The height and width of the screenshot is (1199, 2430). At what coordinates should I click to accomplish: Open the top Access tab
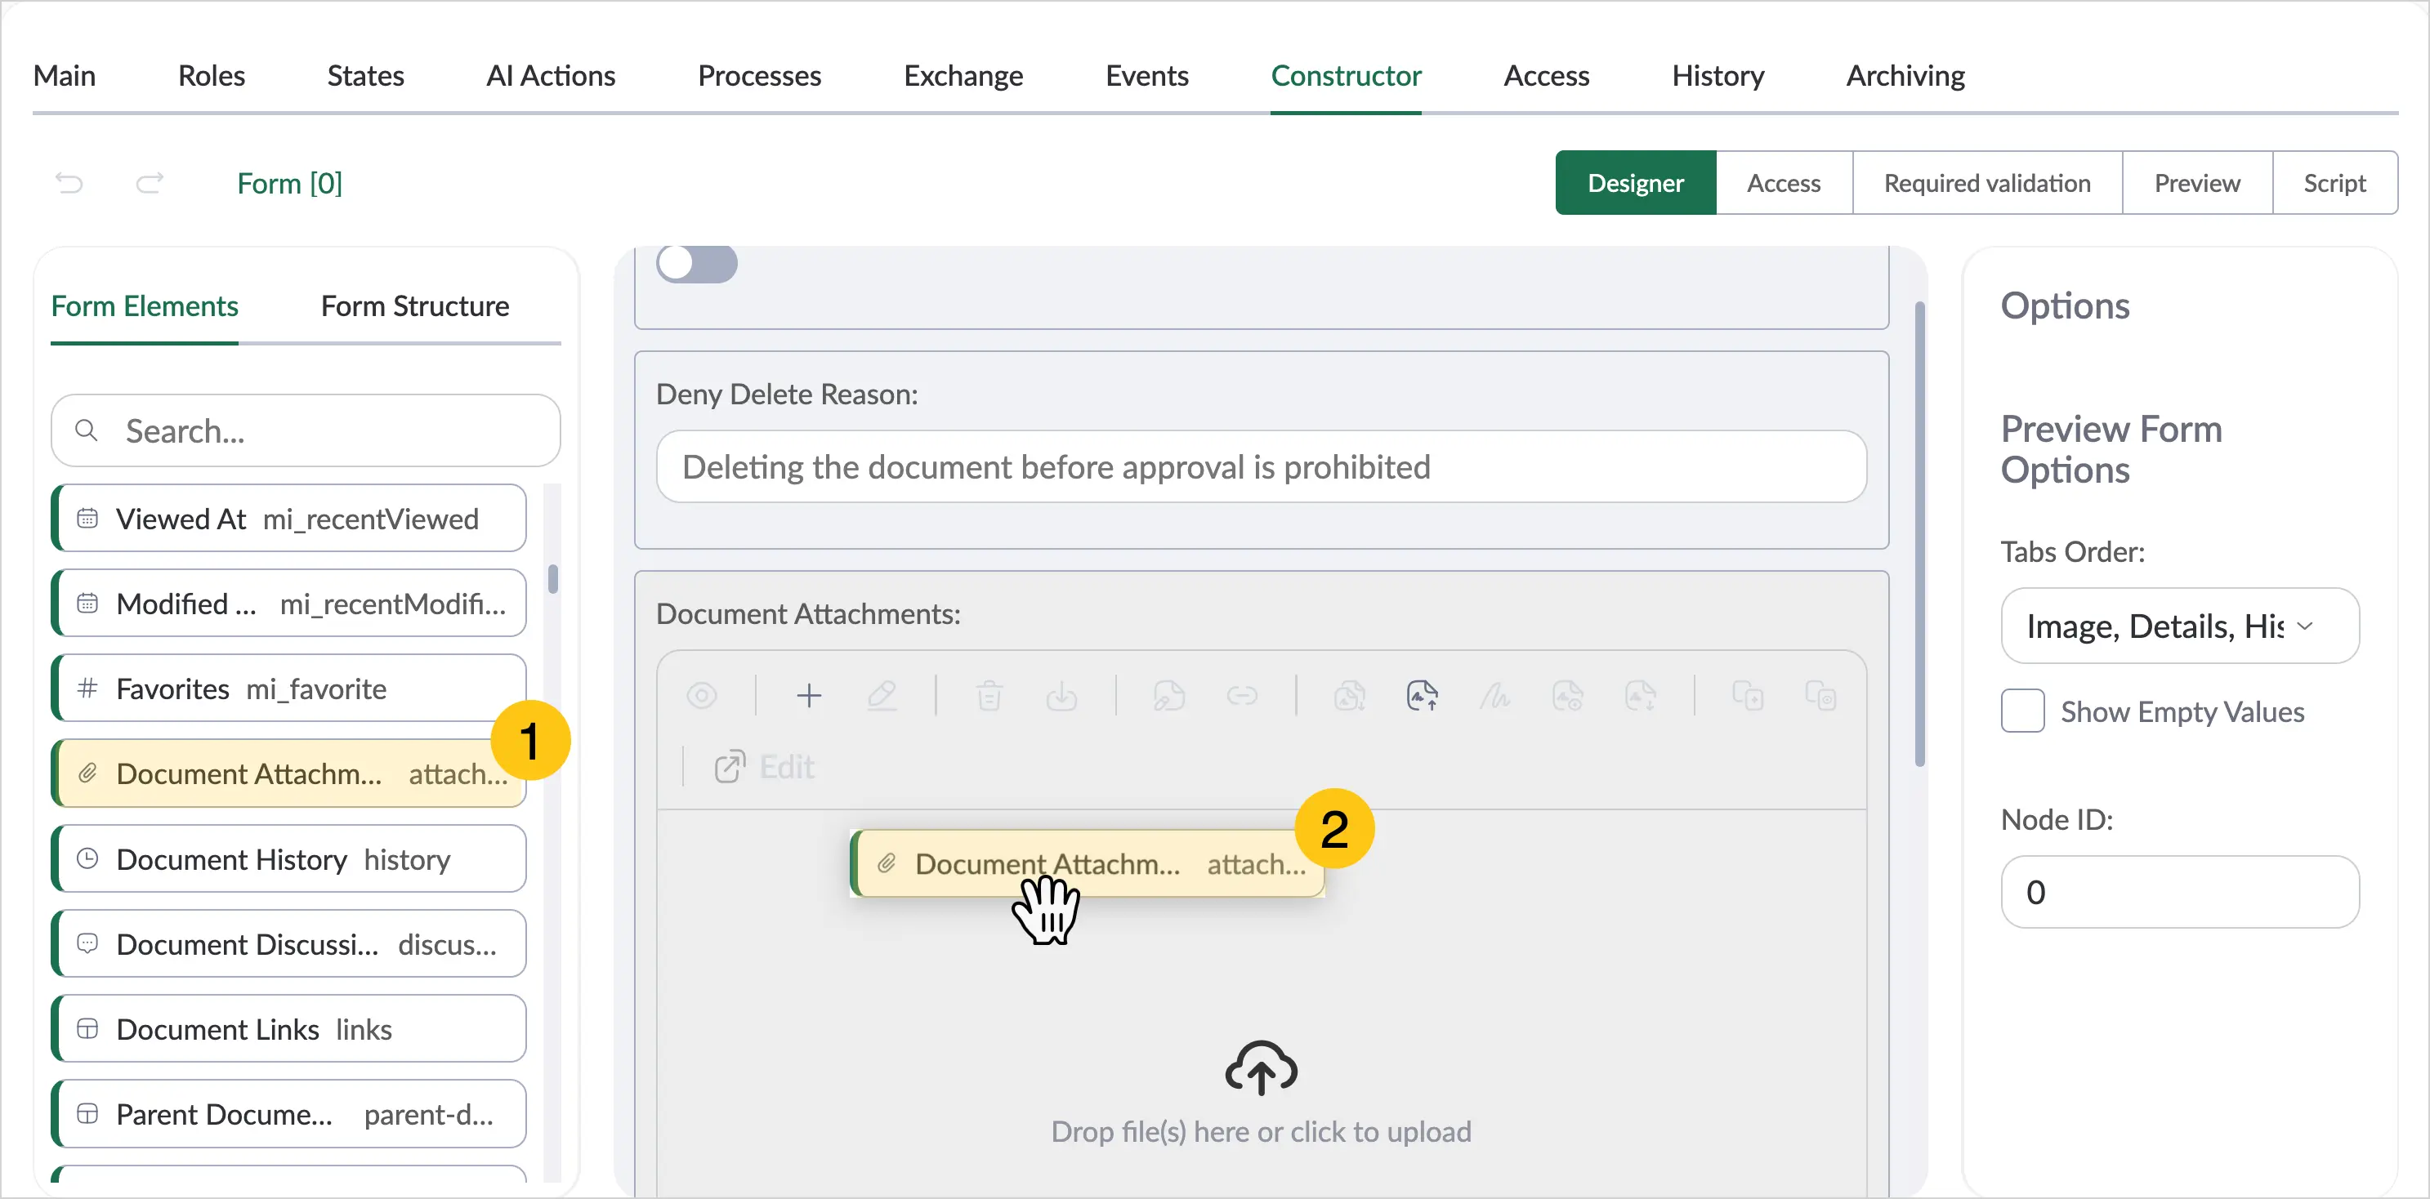[1546, 75]
